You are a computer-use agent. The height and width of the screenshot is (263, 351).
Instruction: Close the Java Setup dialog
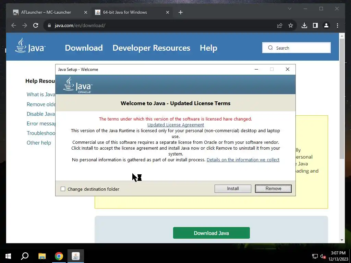(288, 69)
